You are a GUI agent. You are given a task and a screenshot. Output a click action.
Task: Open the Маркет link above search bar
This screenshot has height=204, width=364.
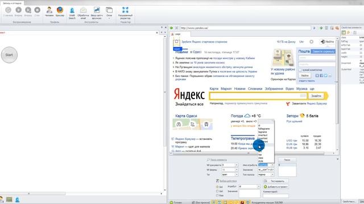(226, 89)
